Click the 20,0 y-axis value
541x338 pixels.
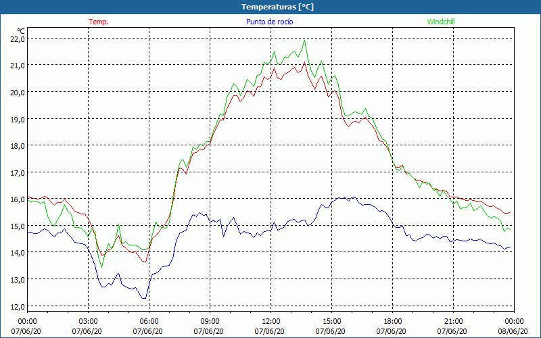click(18, 92)
